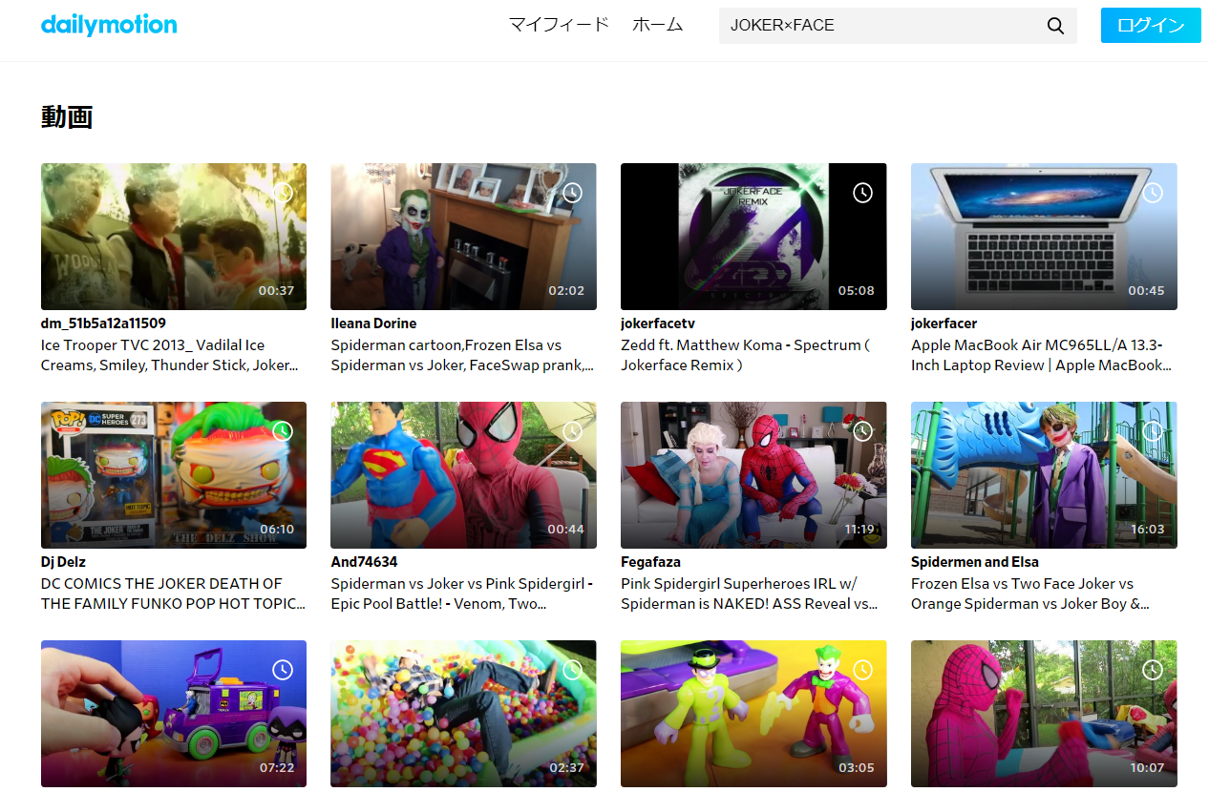
Task: Open Frozen Elsa vs Two Face Joker title
Action: coord(1030,594)
